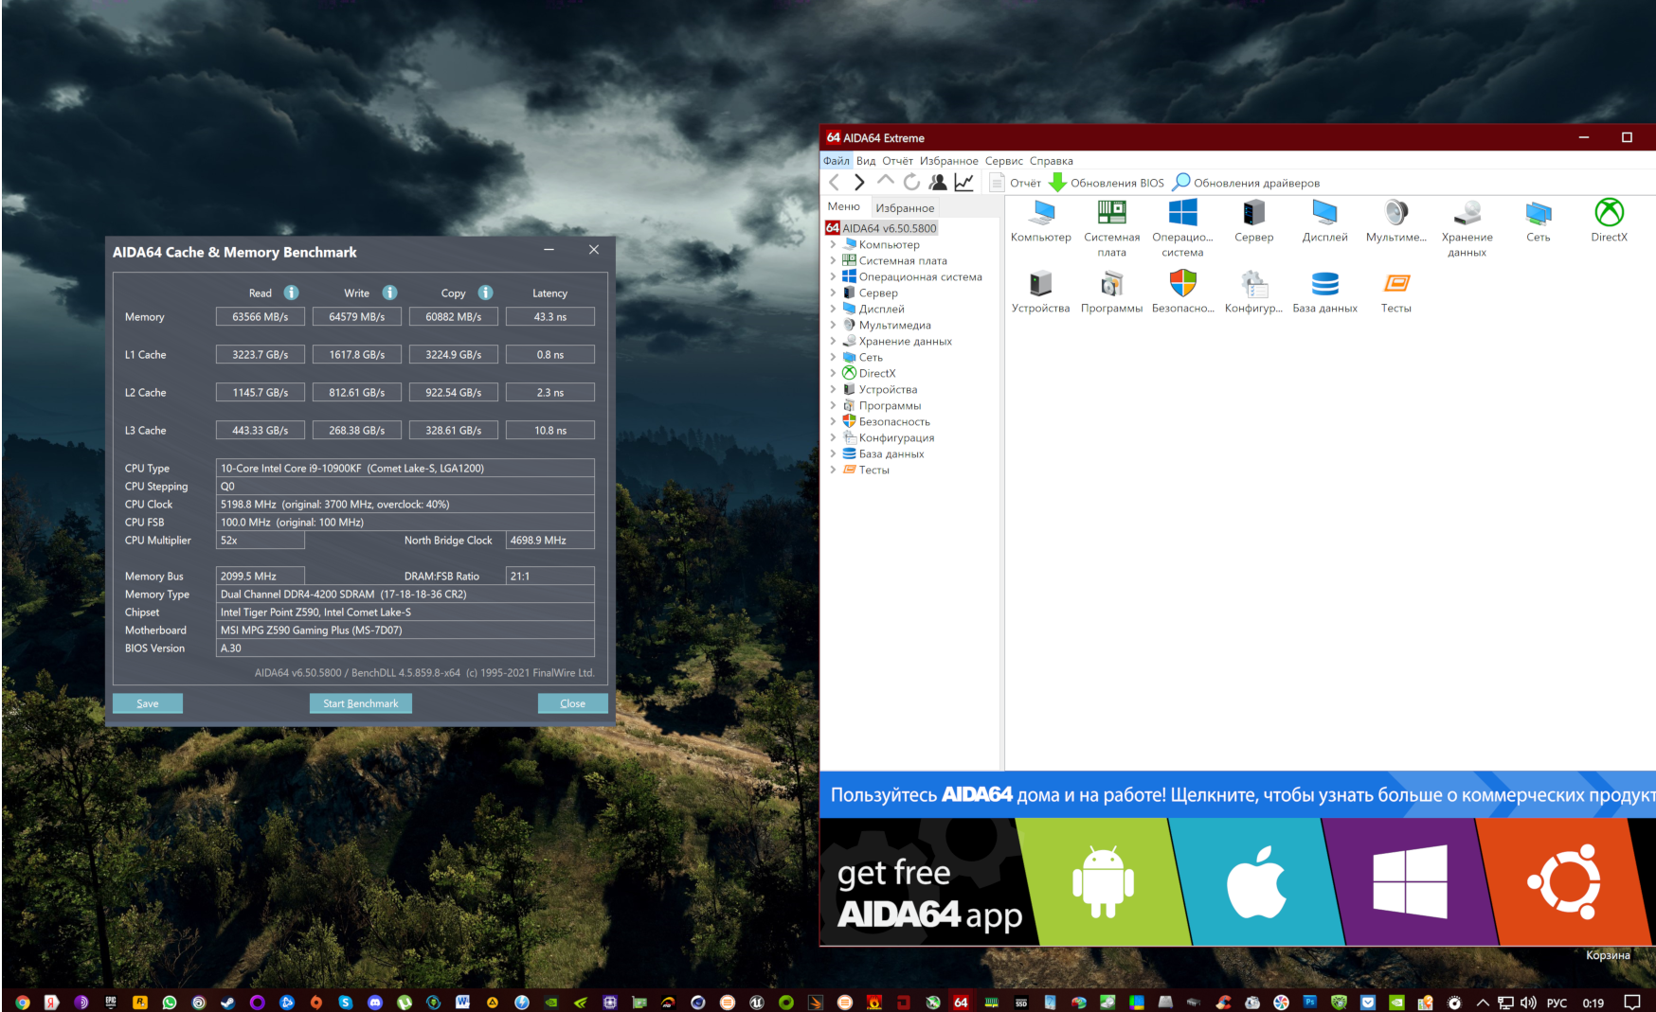Click the РУС language indicator in taskbar

pos(1557,1003)
